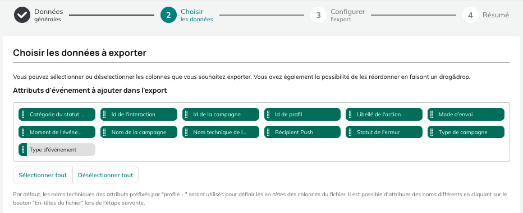
Task: Click drag handle of Type d'événement chip
Action: point(23,149)
